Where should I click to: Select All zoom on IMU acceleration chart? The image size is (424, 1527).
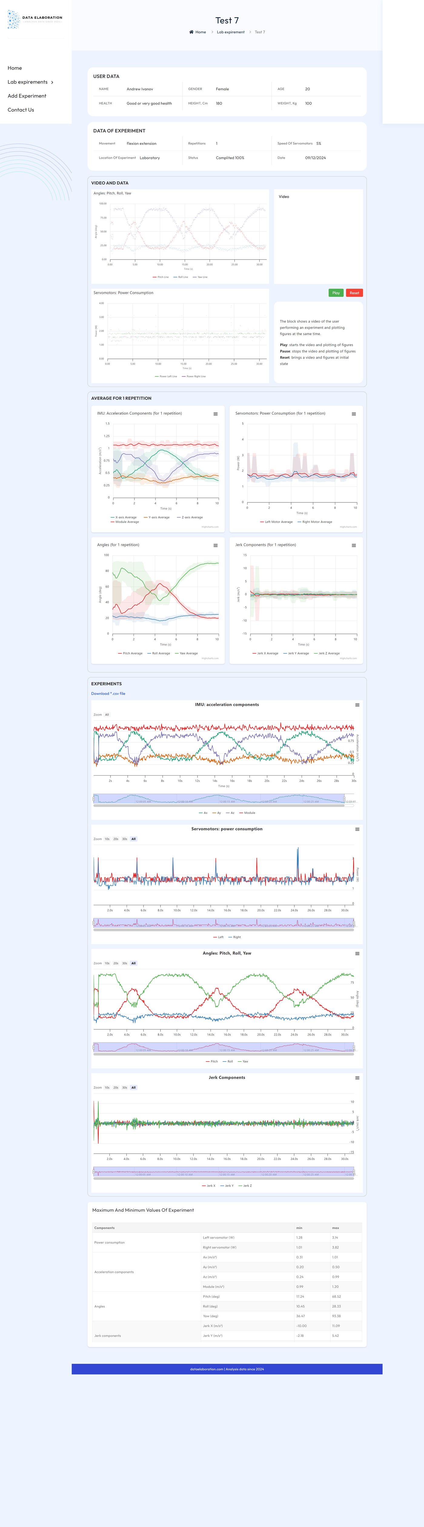[107, 715]
